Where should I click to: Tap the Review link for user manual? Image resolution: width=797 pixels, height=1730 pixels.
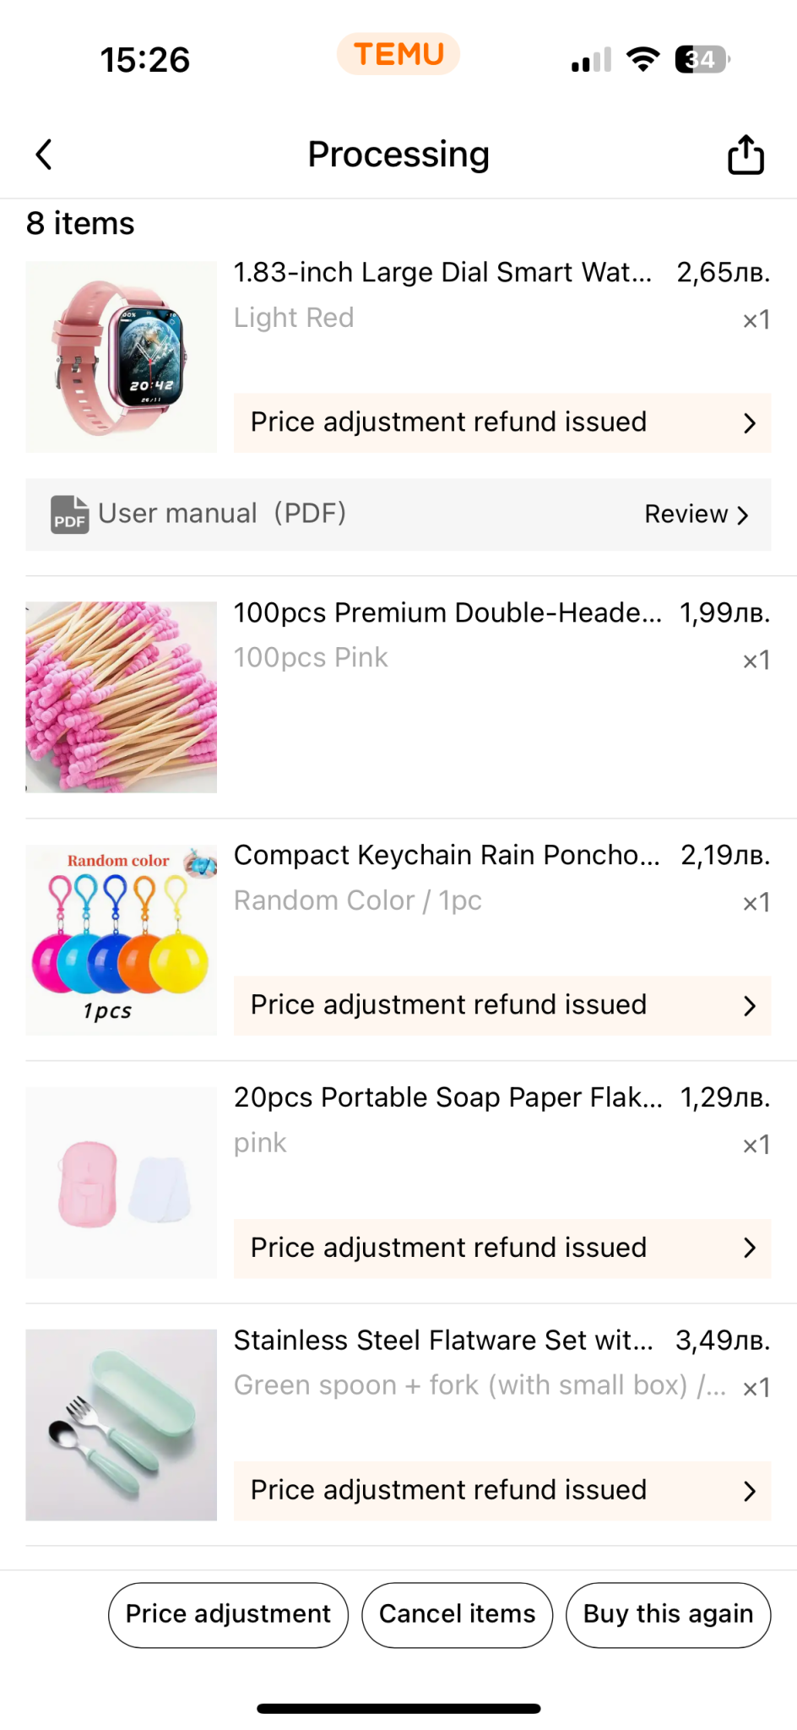tap(697, 514)
